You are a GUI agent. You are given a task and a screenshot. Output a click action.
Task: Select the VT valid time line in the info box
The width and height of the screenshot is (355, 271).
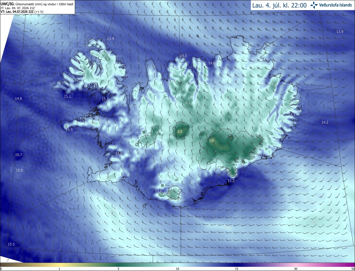(x=21, y=12)
